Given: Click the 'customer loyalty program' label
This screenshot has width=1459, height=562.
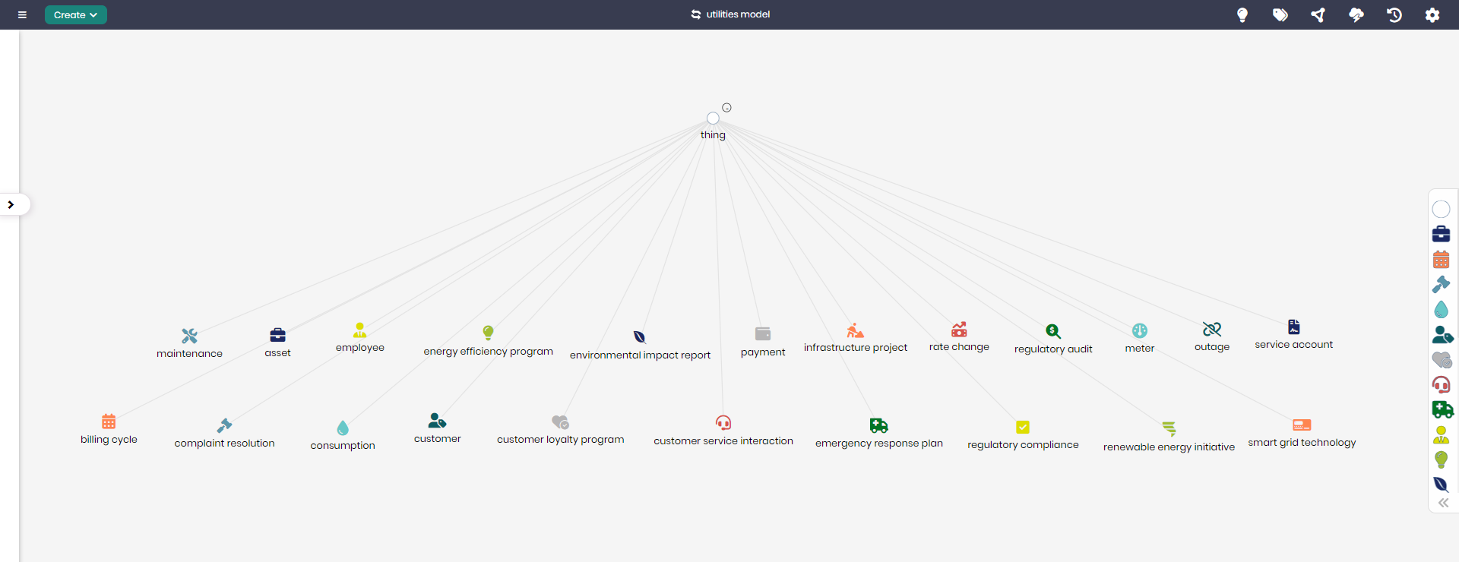Looking at the screenshot, I should point(561,440).
